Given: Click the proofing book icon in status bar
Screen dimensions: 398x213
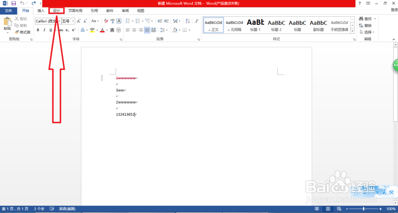Looking at the screenshot, I should 52,209.
